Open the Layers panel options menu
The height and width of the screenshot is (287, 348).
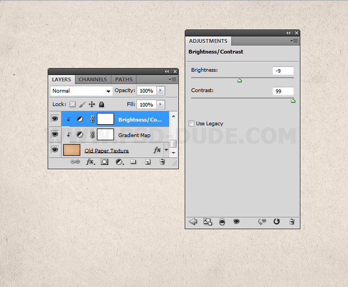click(172, 79)
